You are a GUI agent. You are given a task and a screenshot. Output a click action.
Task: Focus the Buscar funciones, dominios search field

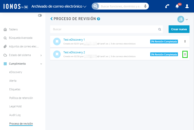pyautogui.click(x=121, y=6)
